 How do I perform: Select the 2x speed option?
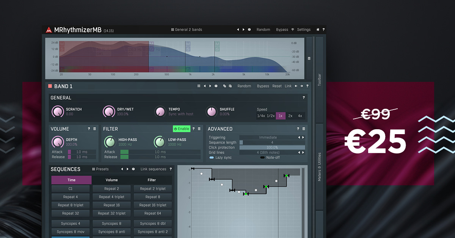pyautogui.click(x=290, y=116)
